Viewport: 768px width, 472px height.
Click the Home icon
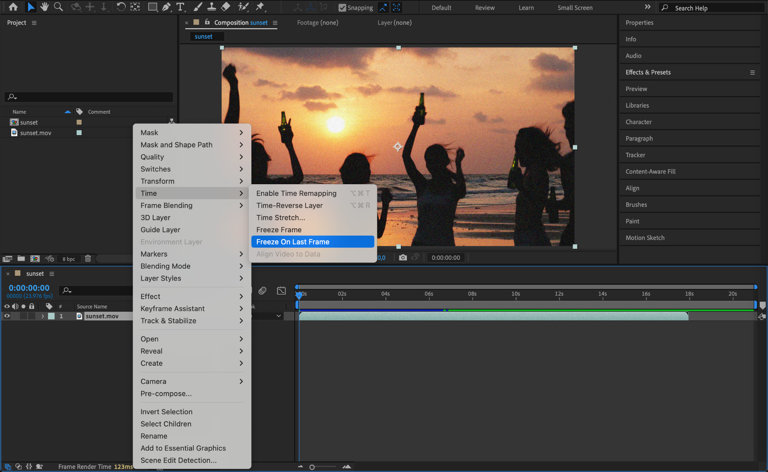pyautogui.click(x=13, y=7)
